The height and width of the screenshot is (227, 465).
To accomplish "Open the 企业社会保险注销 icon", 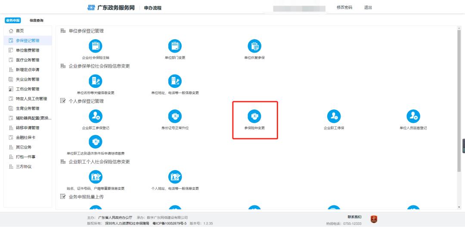I will point(95,46).
